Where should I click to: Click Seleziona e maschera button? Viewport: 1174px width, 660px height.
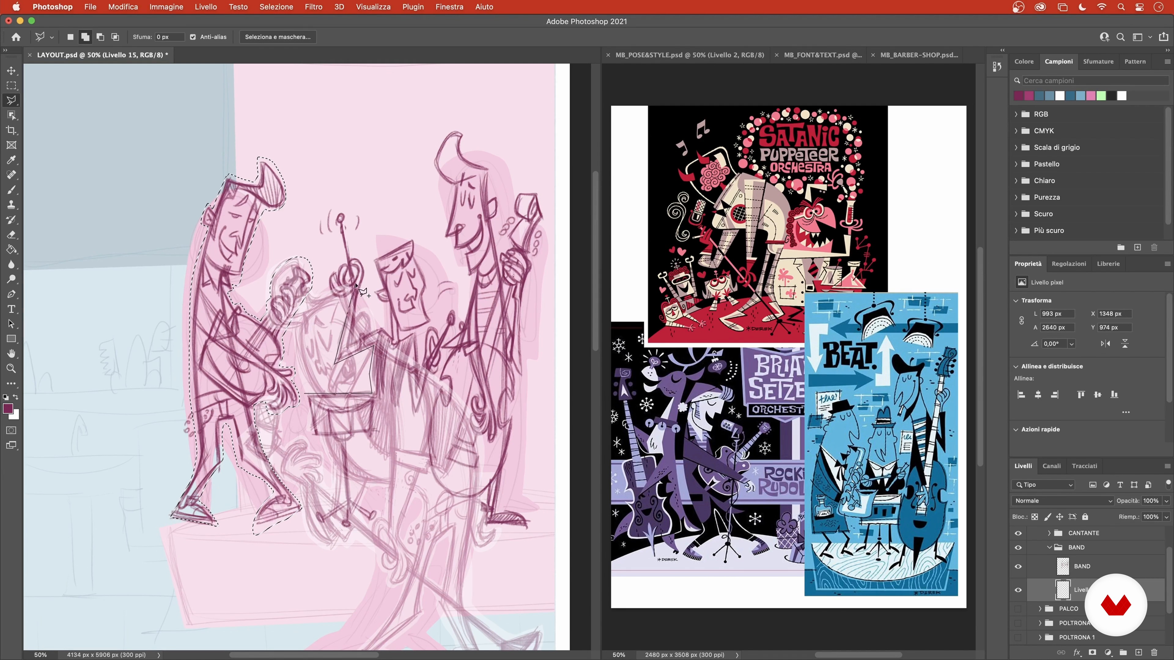click(278, 37)
